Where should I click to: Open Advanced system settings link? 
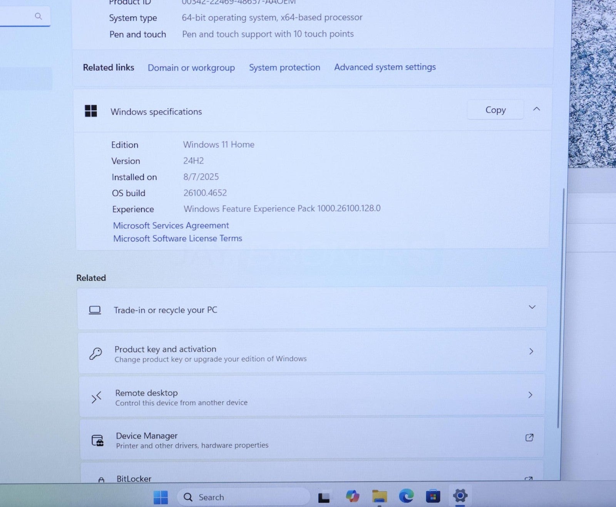[x=385, y=67]
